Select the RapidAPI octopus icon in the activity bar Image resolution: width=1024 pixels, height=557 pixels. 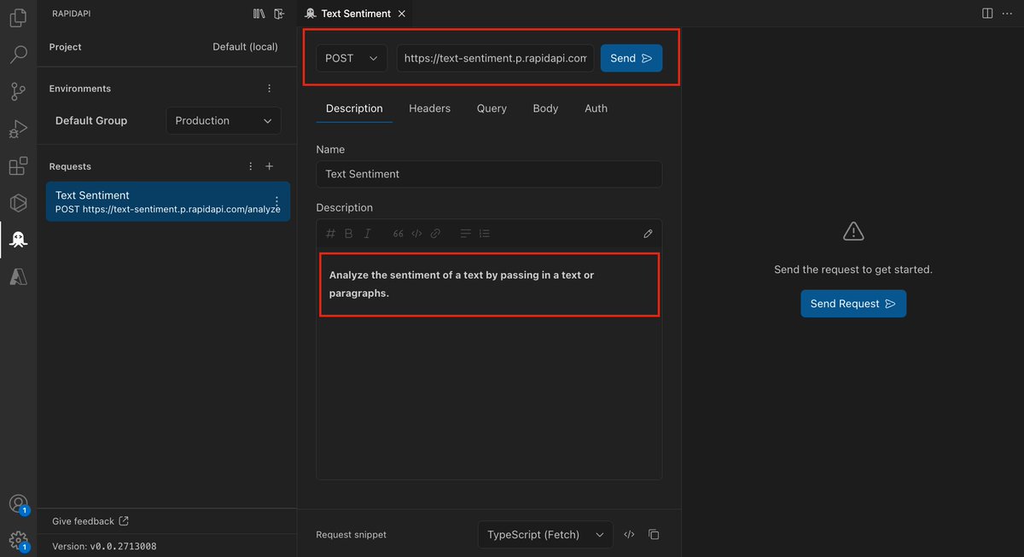coord(18,240)
